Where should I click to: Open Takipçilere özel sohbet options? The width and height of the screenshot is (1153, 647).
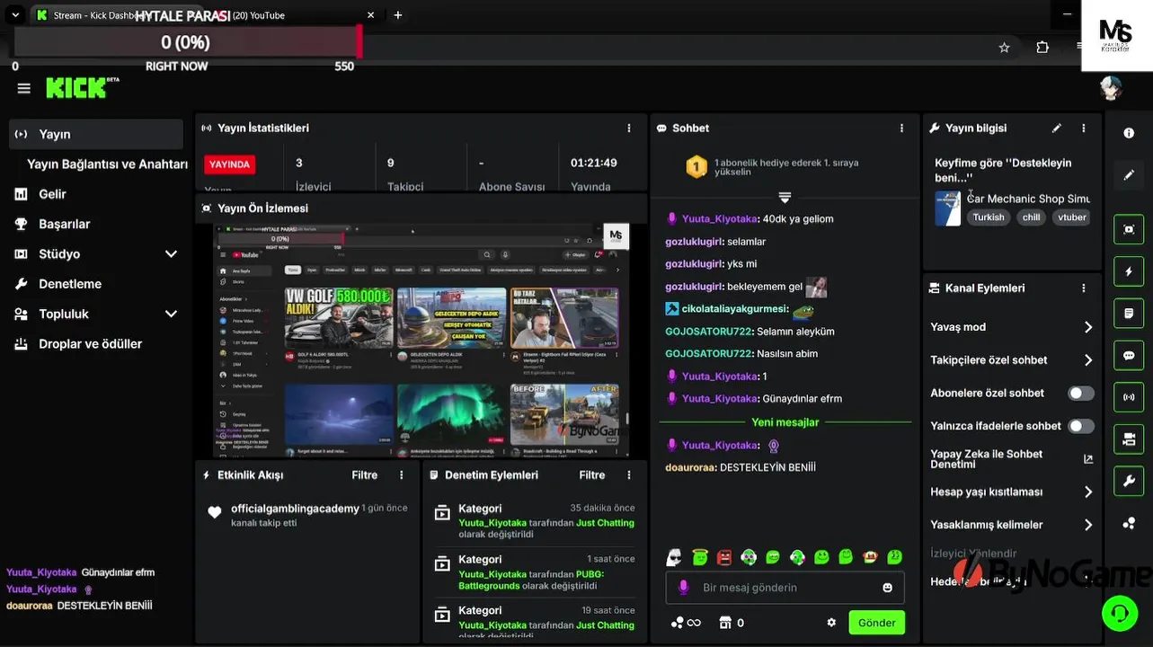point(1012,360)
